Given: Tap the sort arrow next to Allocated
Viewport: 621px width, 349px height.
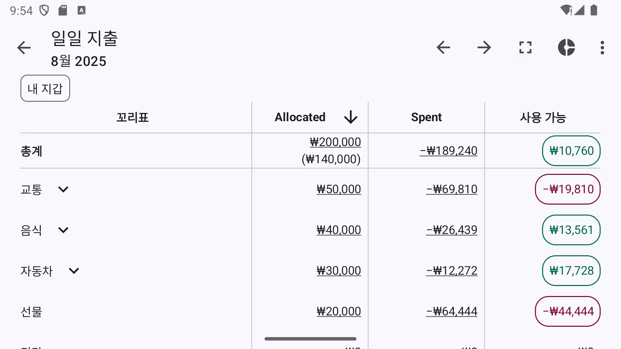Looking at the screenshot, I should point(351,117).
